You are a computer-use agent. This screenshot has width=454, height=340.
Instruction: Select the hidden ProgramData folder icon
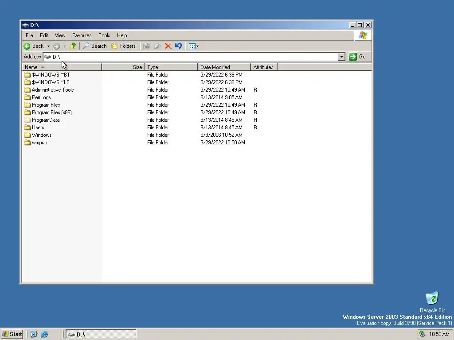27,120
